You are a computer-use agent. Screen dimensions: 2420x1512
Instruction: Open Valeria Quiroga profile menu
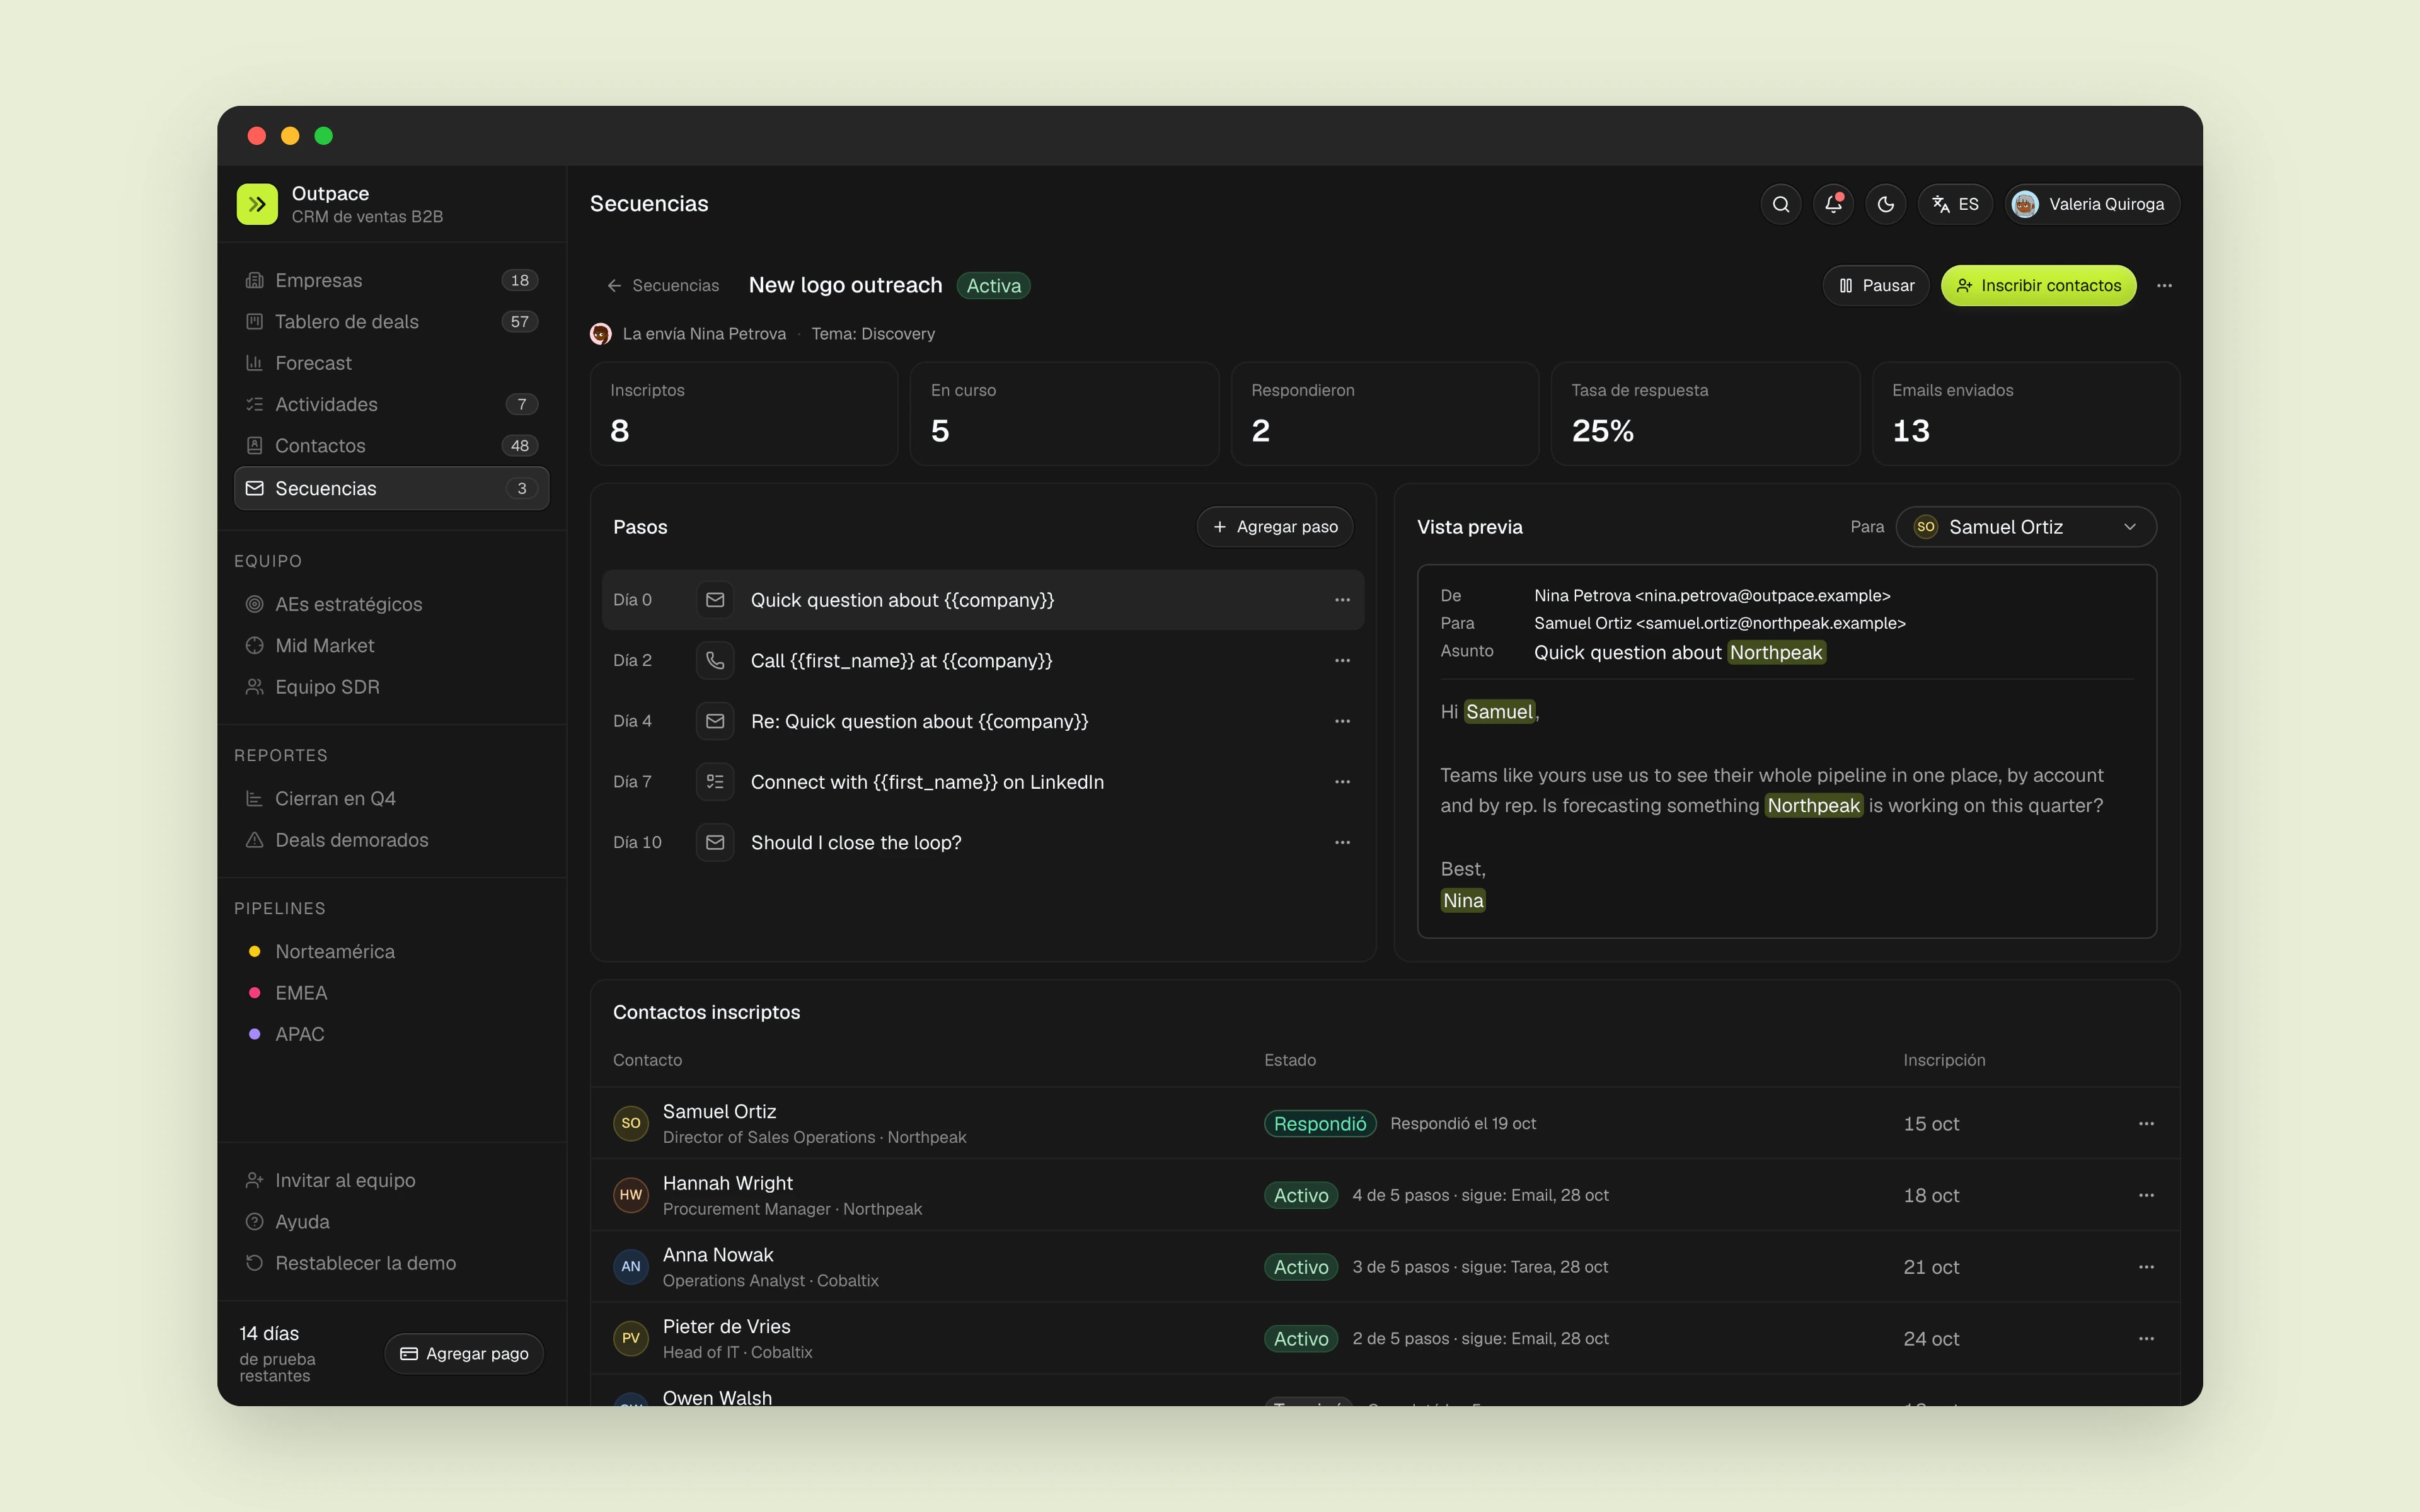coord(2092,204)
